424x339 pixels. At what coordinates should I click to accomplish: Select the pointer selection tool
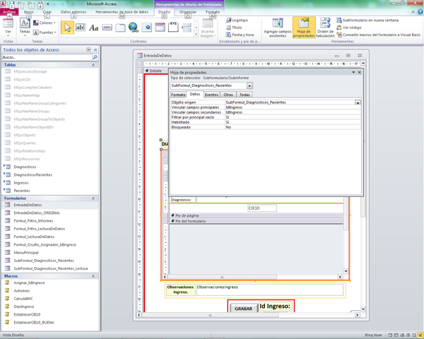68,28
